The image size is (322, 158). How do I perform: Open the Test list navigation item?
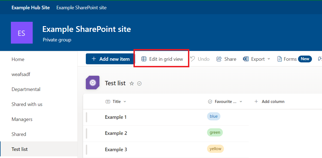click(x=19, y=149)
